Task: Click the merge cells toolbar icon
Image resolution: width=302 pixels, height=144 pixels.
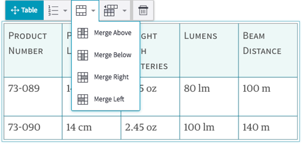Action: (x=81, y=10)
